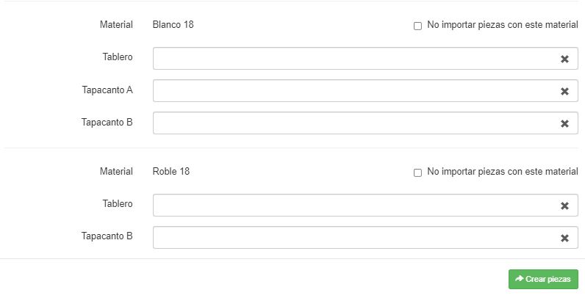This screenshot has width=585, height=298.
Task: Select the Roble 18 material name
Action: click(171, 172)
